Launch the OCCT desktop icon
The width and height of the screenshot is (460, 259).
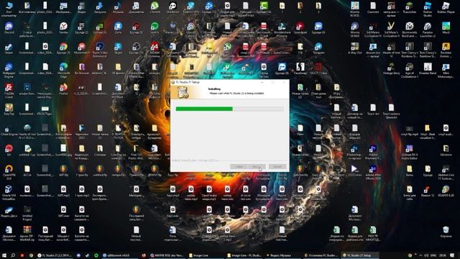point(318,69)
